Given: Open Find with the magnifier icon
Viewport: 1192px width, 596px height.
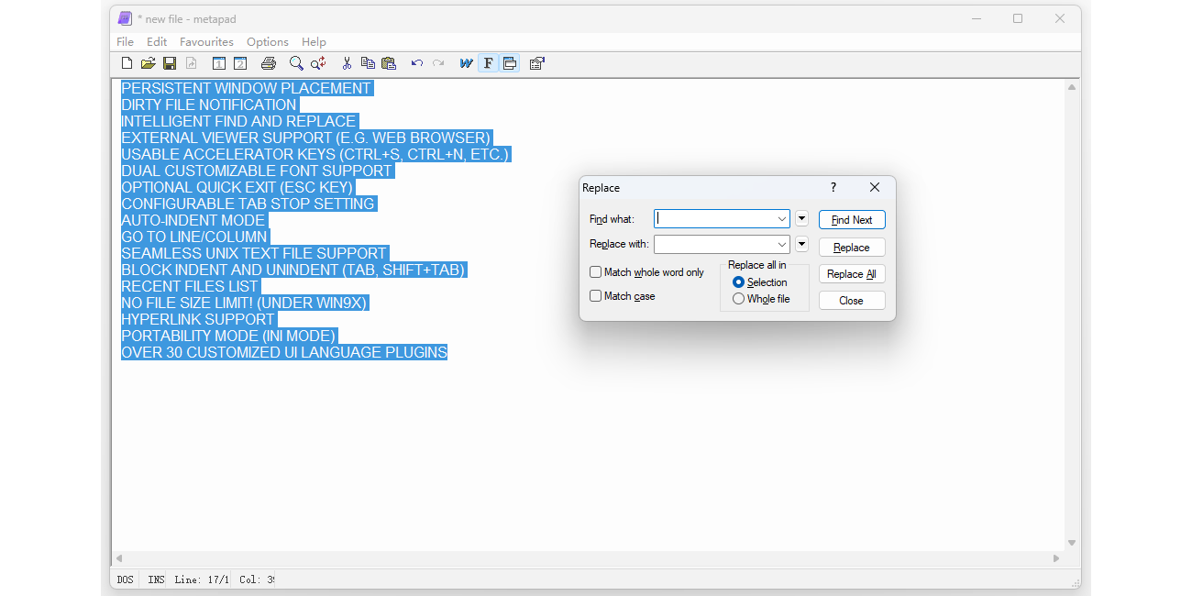Looking at the screenshot, I should pyautogui.click(x=296, y=63).
